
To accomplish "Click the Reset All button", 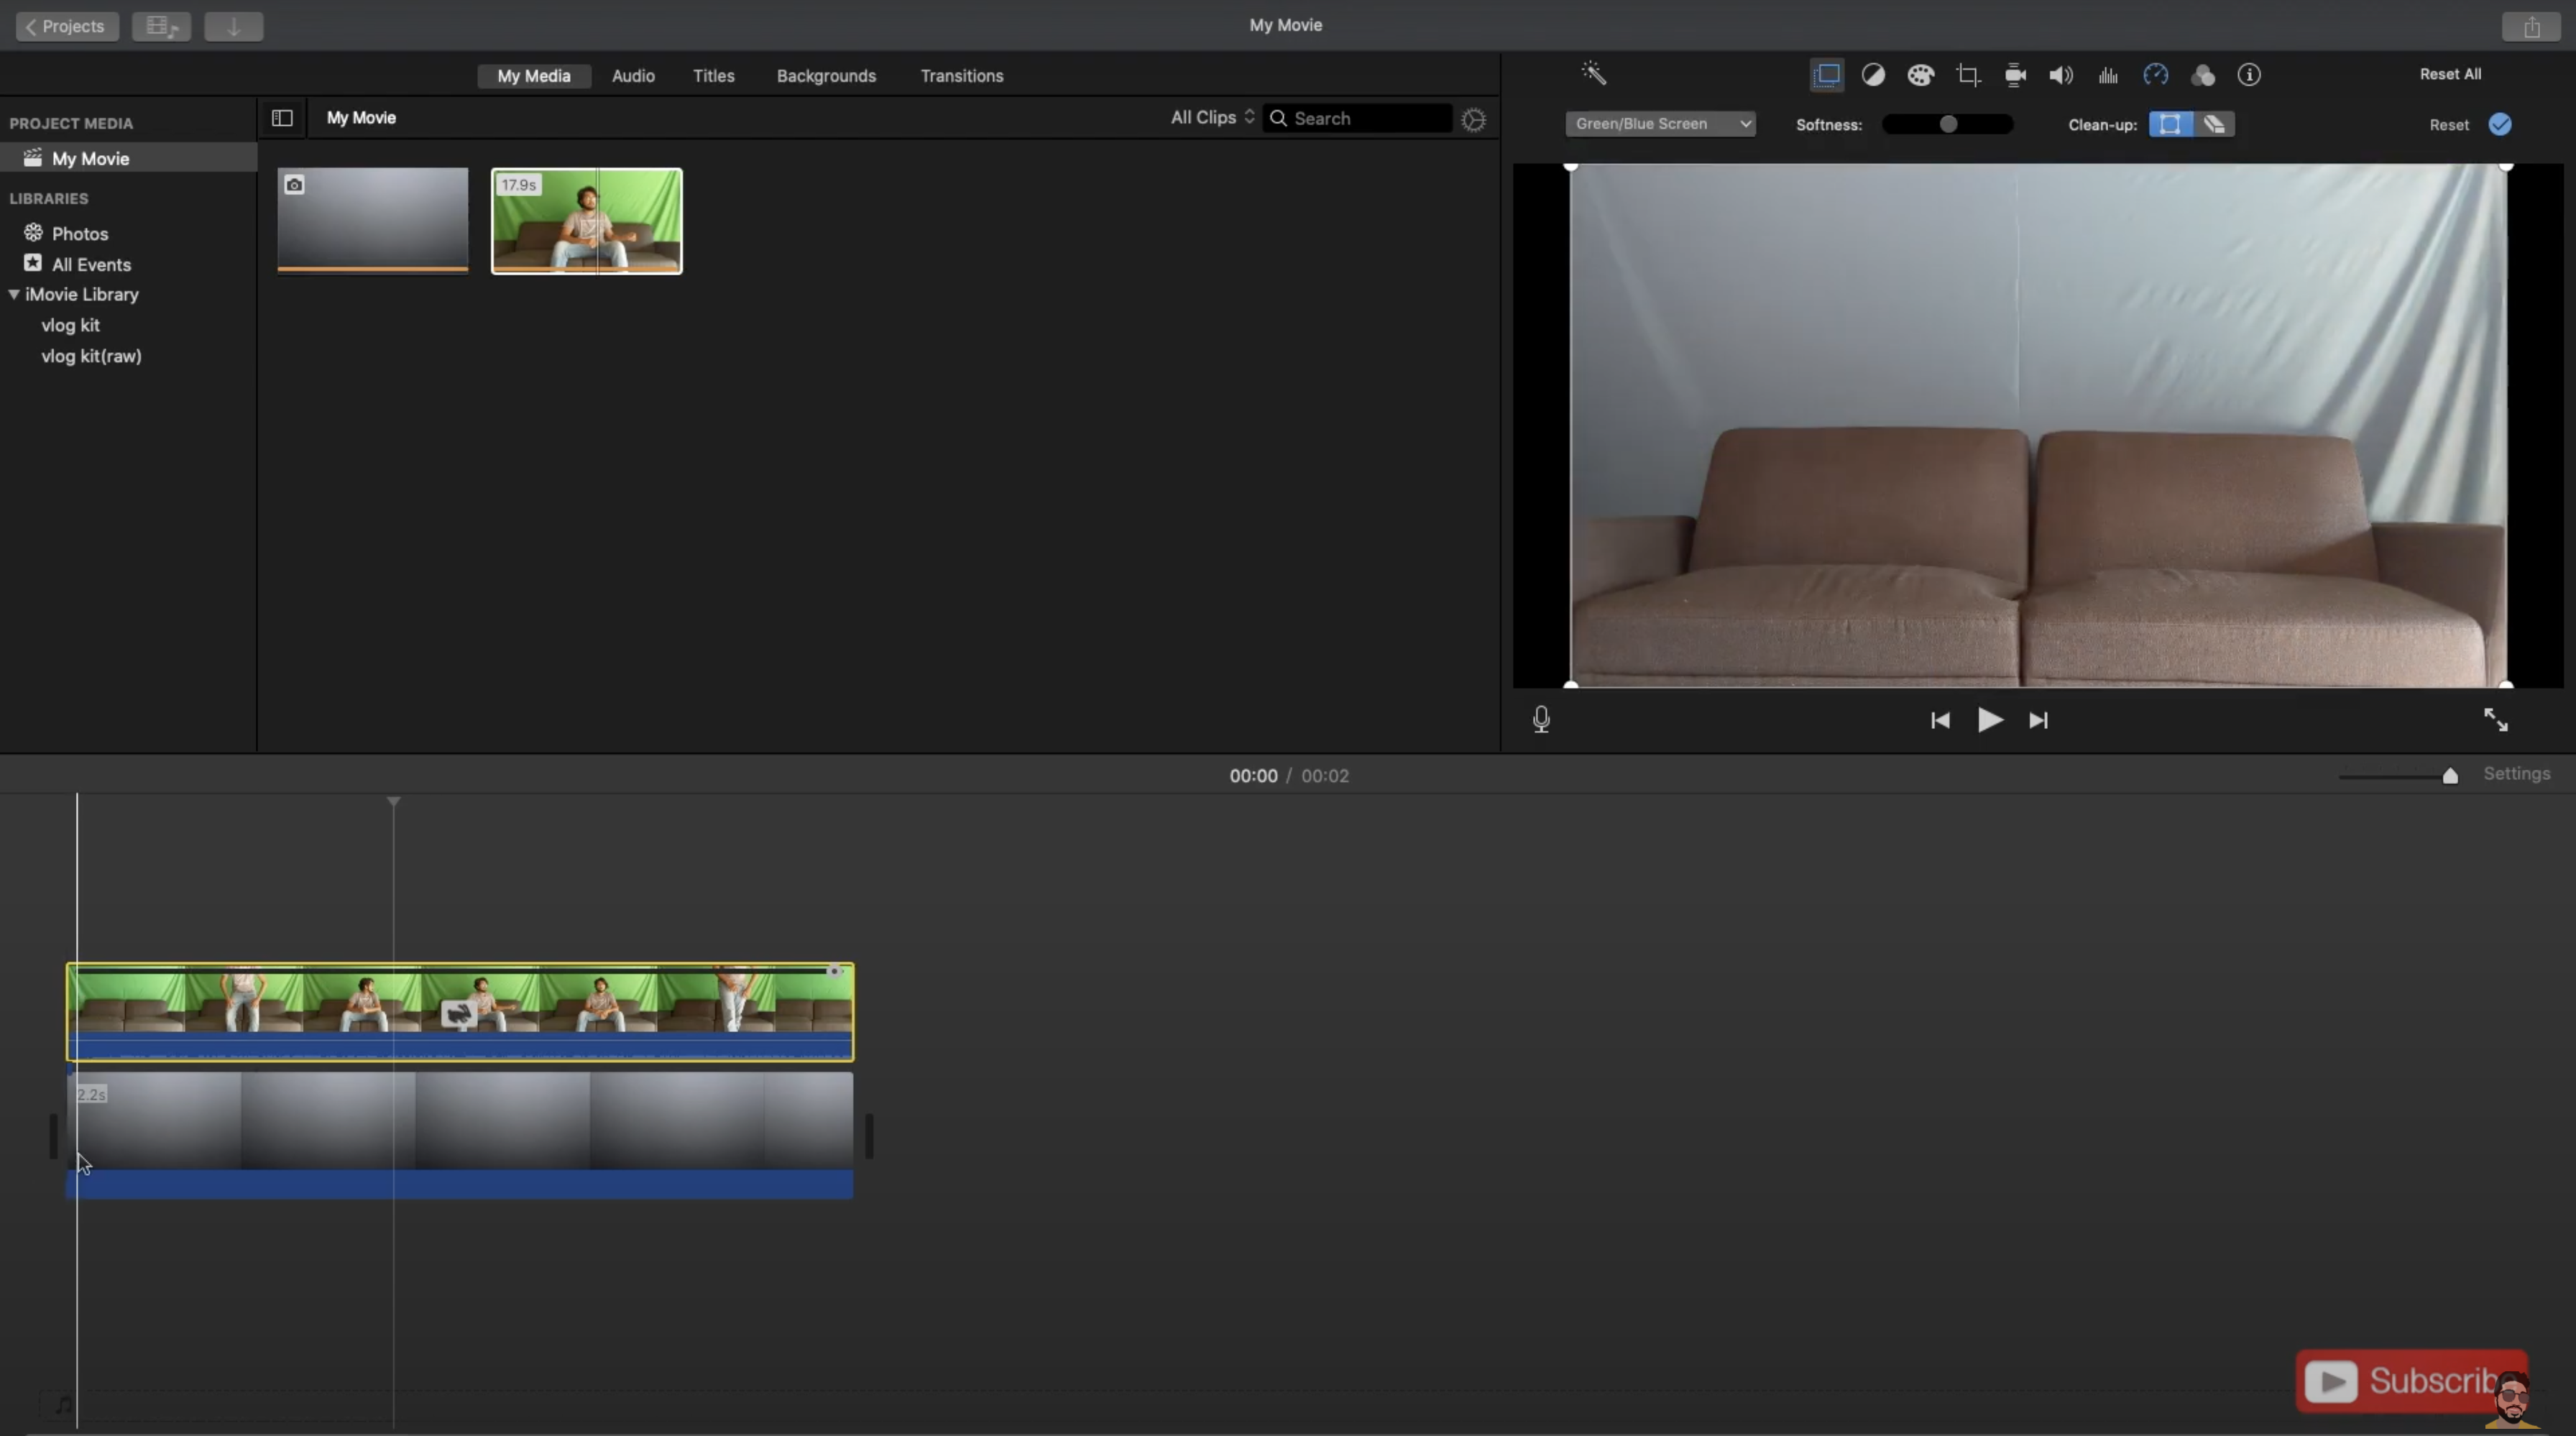I will [2449, 74].
